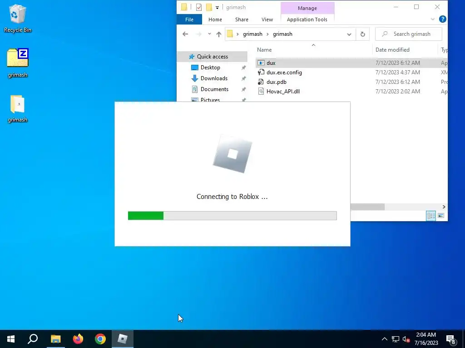Open Quick Access toolbar customize dropdown
The height and width of the screenshot is (348, 465).
[217, 7]
